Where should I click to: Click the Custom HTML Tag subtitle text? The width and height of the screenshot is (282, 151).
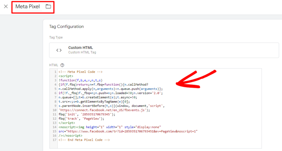pos(82,53)
